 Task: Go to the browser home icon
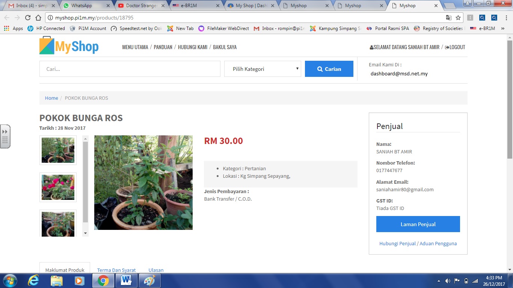click(38, 18)
